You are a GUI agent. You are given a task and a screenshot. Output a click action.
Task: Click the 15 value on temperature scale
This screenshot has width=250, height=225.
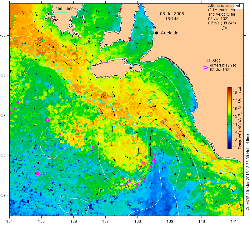pos(235,116)
